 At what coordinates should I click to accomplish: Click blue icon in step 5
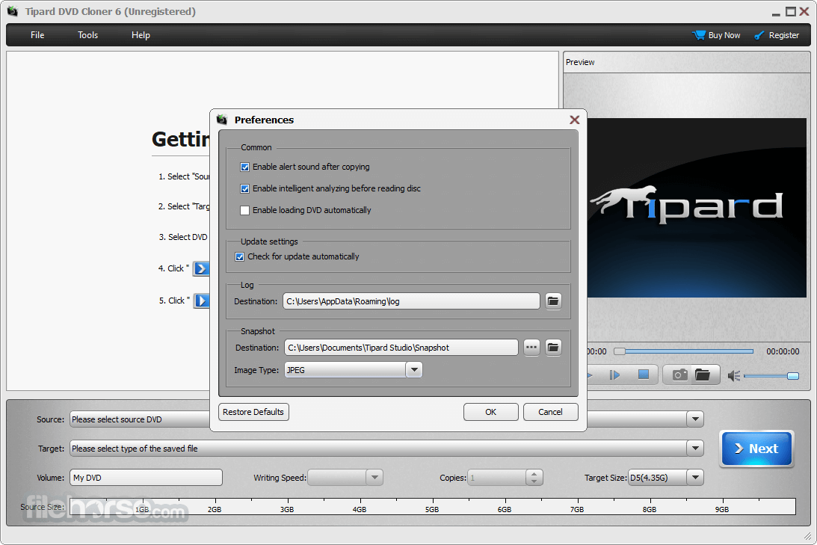[x=202, y=301]
